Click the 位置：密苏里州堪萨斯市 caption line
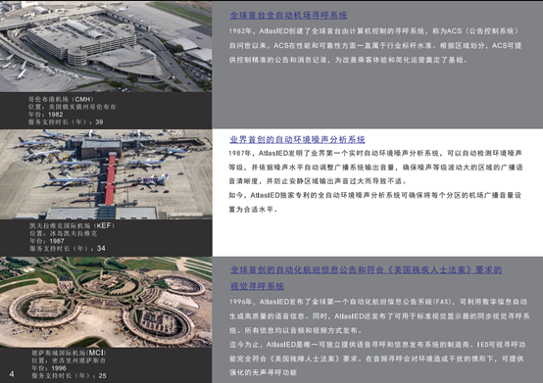The image size is (543, 383). click(x=69, y=360)
